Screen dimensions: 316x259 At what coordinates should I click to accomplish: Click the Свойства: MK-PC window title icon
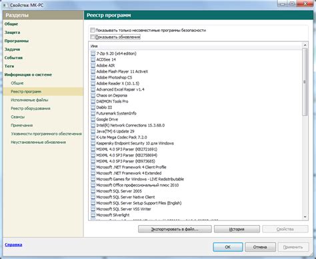click(5, 5)
